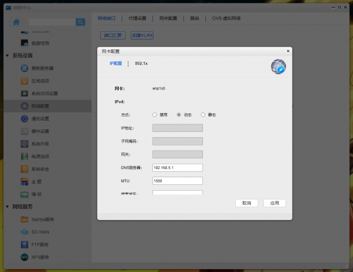Click the 网络服务 section heading
This screenshot has width=353, height=272.
(x=22, y=207)
